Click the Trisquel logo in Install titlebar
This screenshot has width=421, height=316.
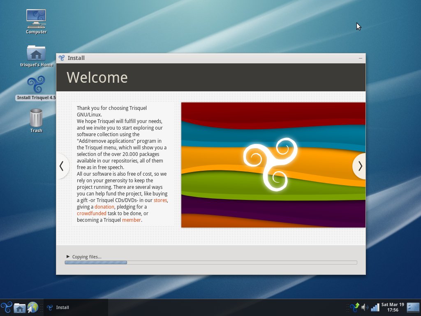point(62,58)
